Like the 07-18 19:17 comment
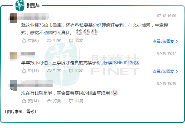Screen dimensions: 185x128 point(30,71)
